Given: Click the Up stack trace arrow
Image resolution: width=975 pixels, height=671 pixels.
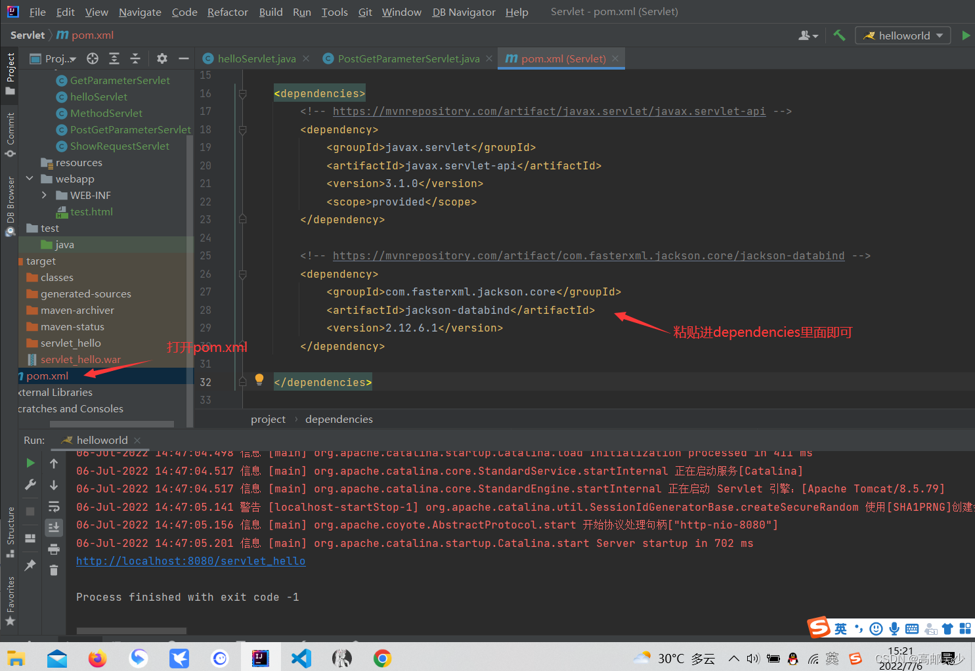Looking at the screenshot, I should pyautogui.click(x=54, y=464).
